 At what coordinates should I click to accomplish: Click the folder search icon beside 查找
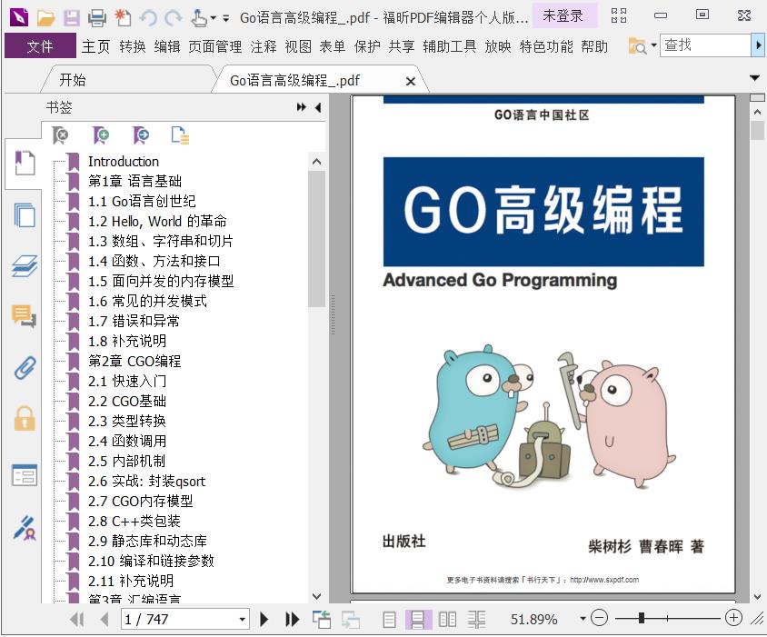[637, 46]
